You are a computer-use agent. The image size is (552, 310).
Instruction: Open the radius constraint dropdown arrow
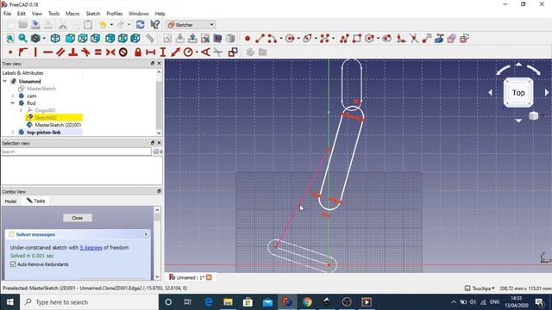197,53
